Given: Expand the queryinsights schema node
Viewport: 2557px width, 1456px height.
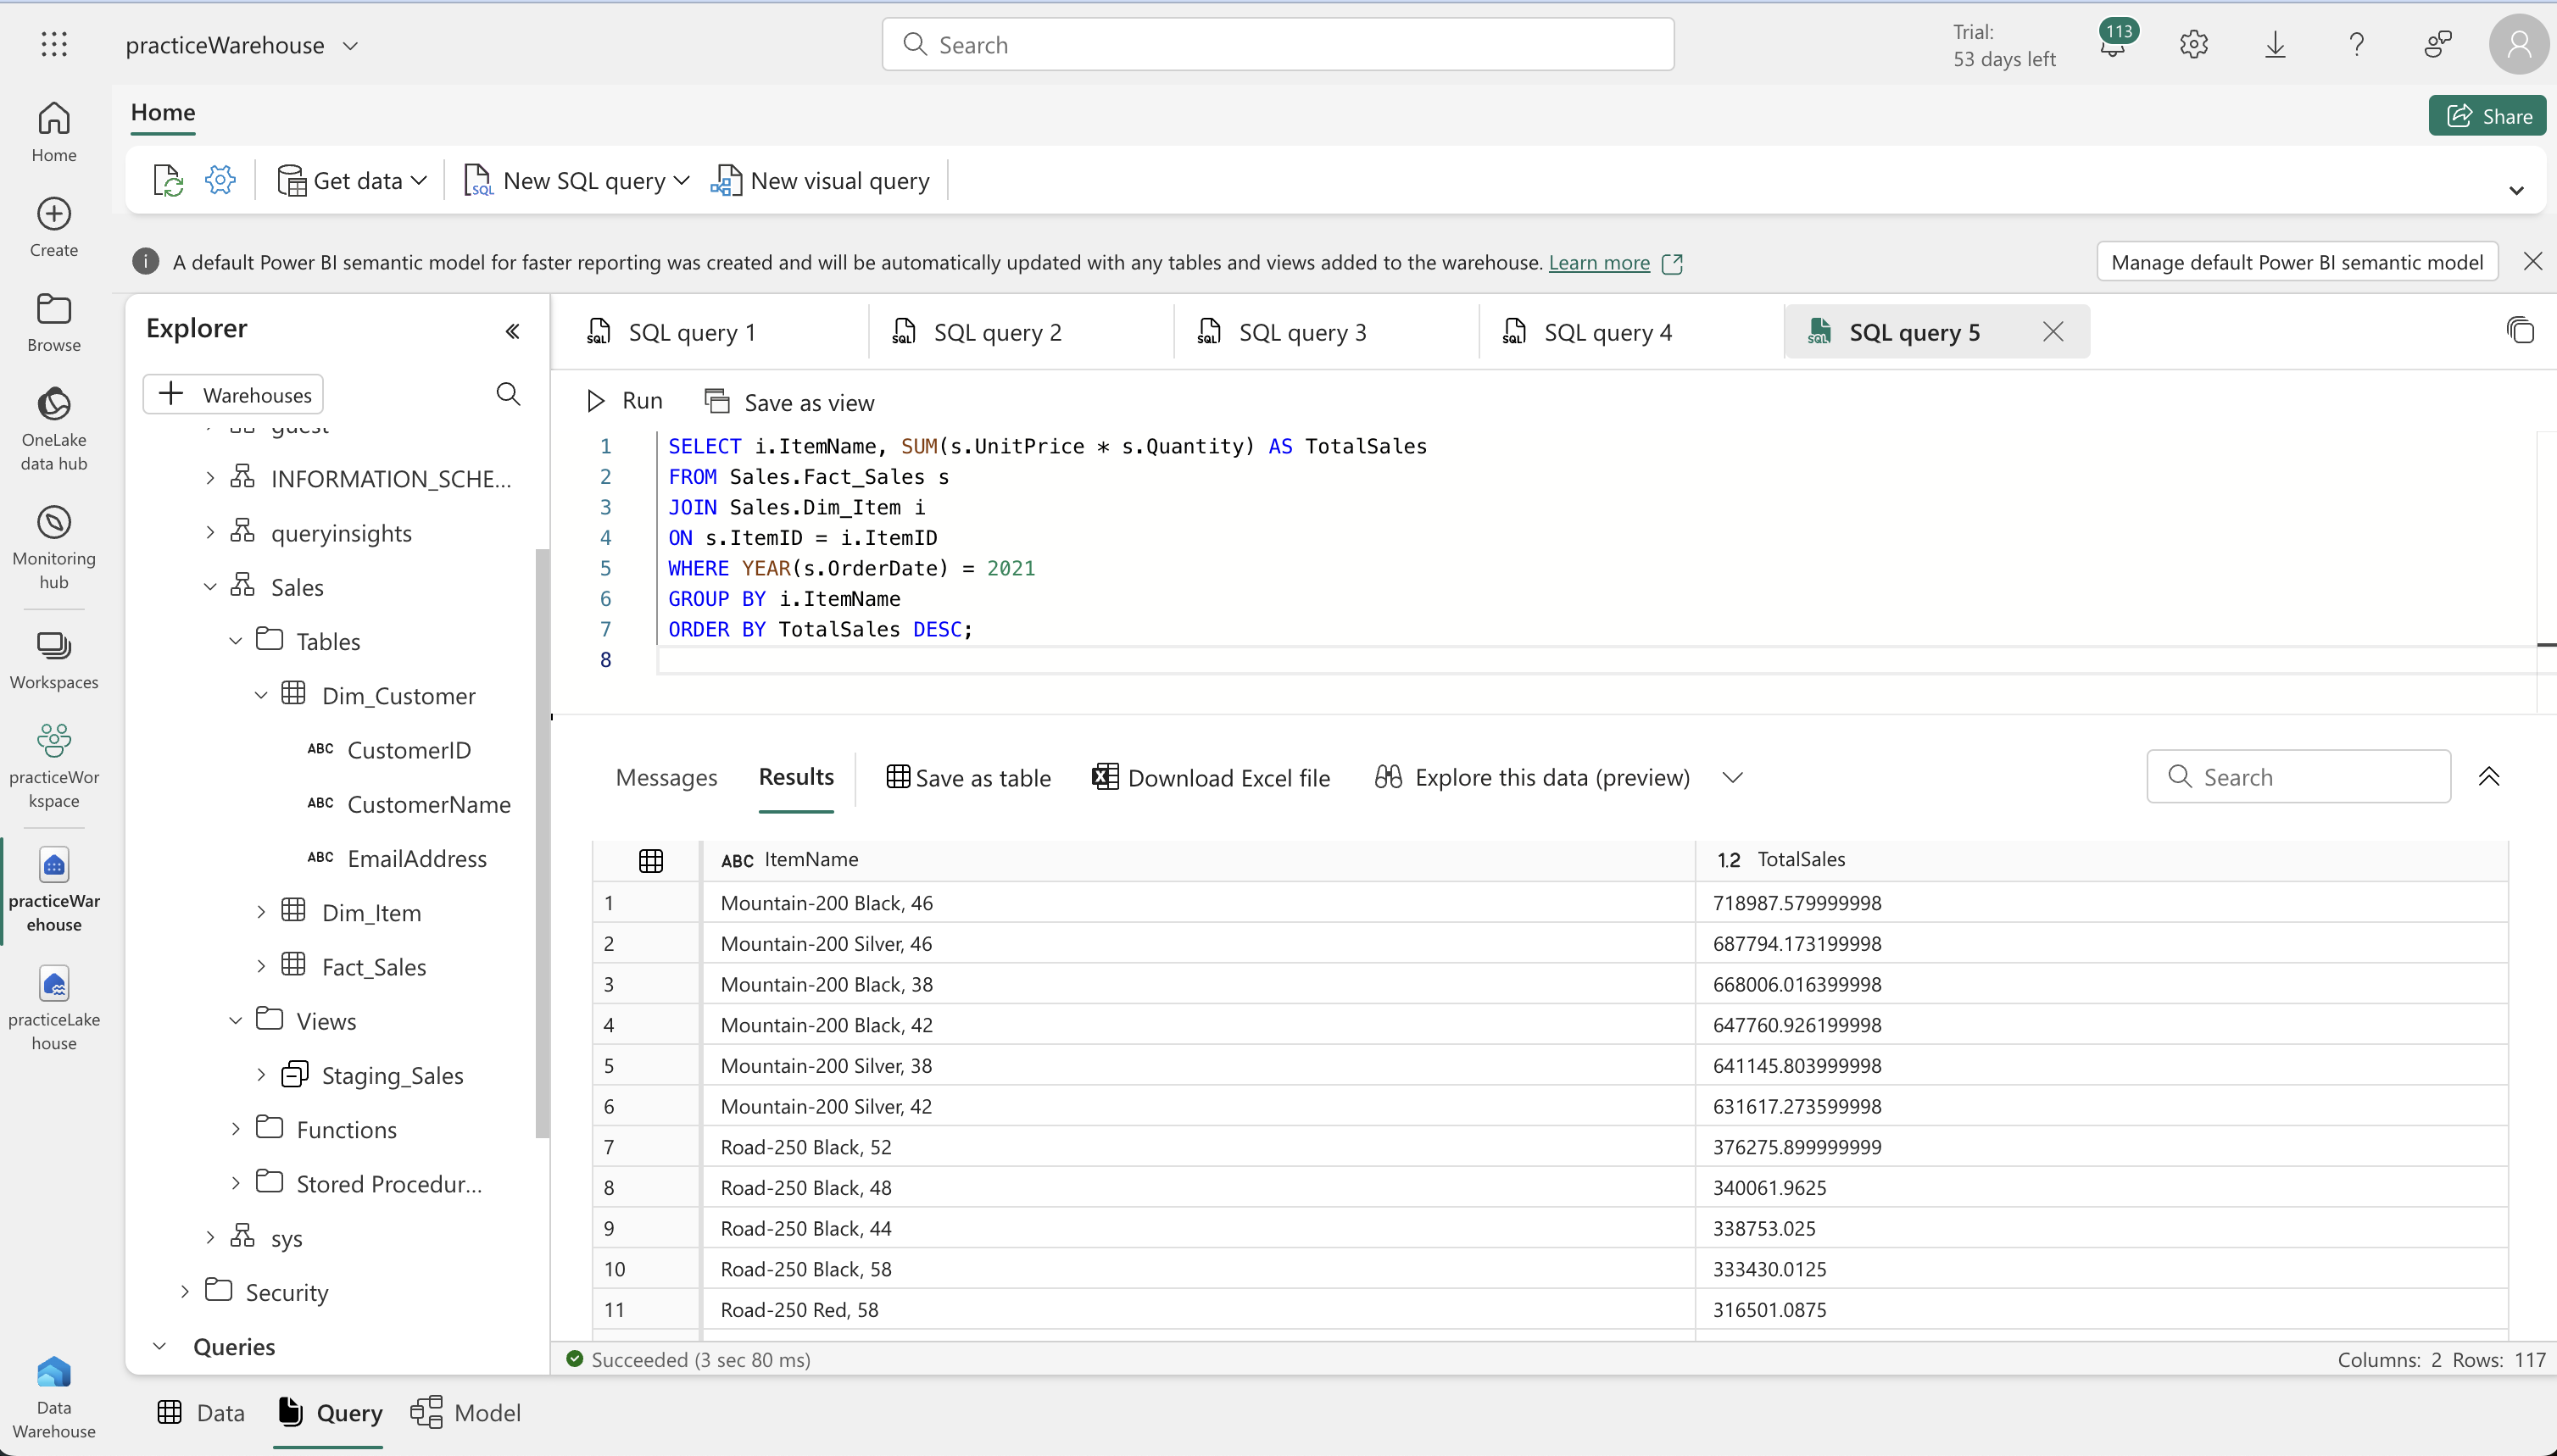Looking at the screenshot, I should pyautogui.click(x=210, y=532).
